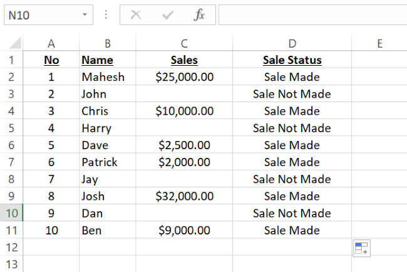Click the Insert Function fx icon

(x=199, y=15)
